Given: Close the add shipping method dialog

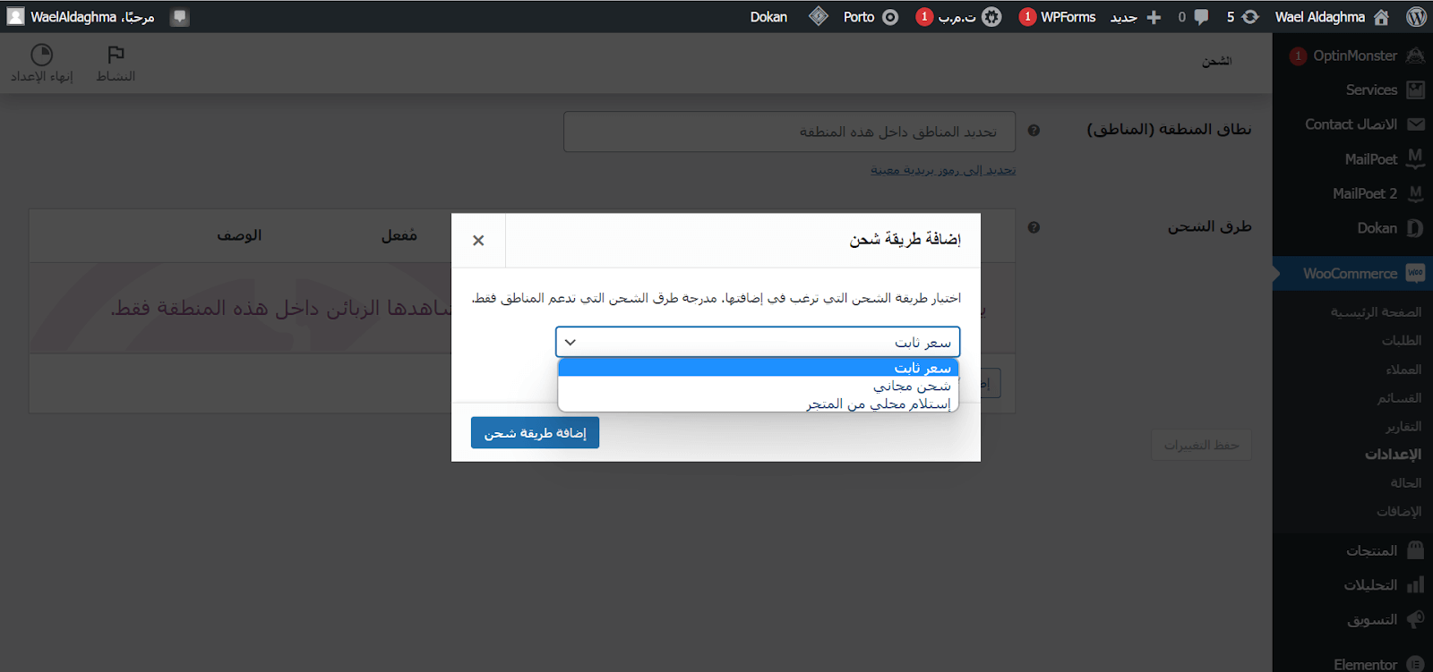Looking at the screenshot, I should tap(478, 240).
